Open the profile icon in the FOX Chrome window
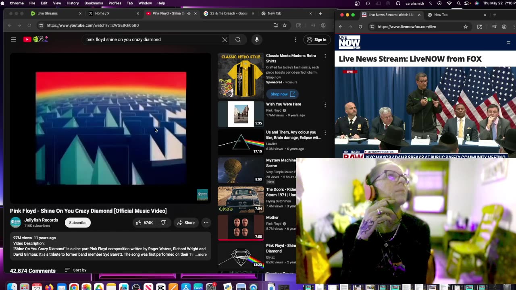Image resolution: width=516 pixels, height=290 pixels. (504, 27)
